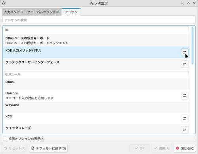This screenshot has width=198, height=154.
Task: Click the Fcitx app icon in title bar
Action: click(4, 3)
